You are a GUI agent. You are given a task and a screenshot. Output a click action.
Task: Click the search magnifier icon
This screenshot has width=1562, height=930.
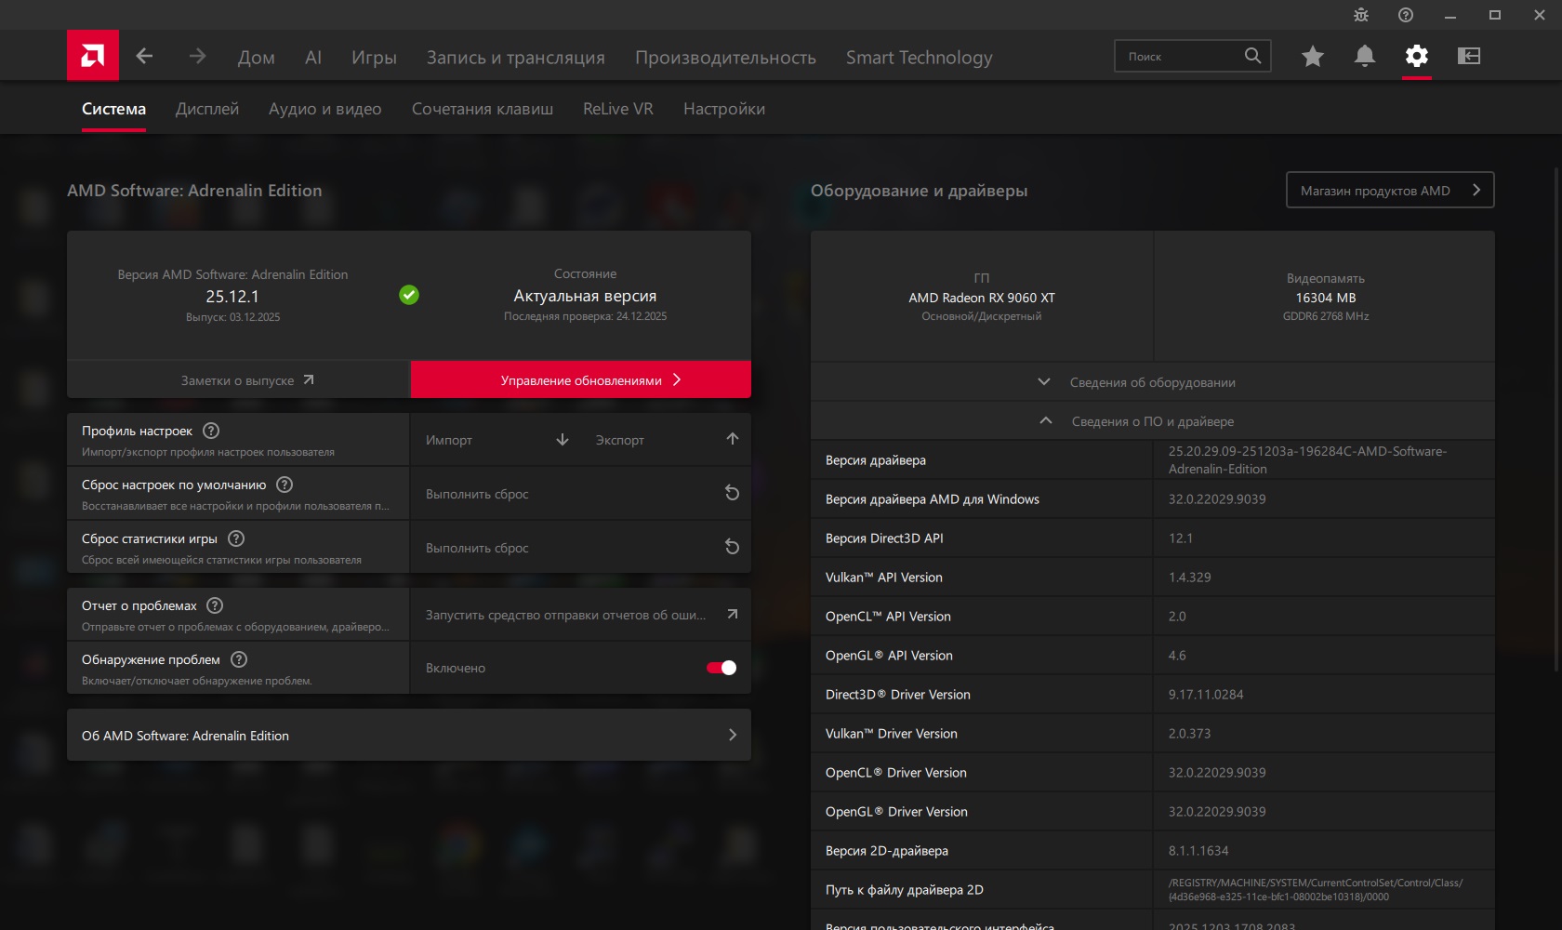pyautogui.click(x=1253, y=56)
